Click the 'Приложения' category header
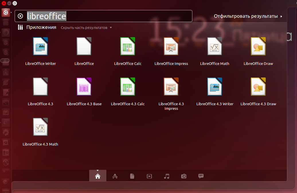 click(x=41, y=27)
